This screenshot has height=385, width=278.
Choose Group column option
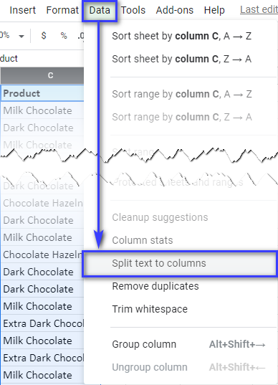[x=181, y=344]
